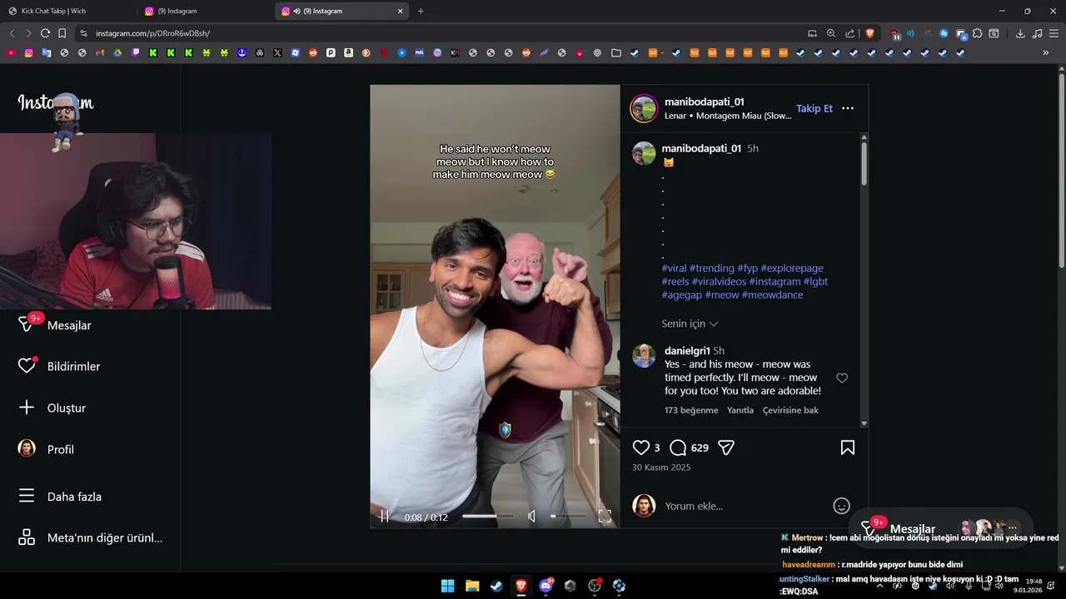Image resolution: width=1066 pixels, height=599 pixels.
Task: Mute the reel video sound
Action: 532,517
